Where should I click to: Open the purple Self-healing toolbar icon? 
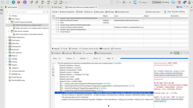pos(25,2)
